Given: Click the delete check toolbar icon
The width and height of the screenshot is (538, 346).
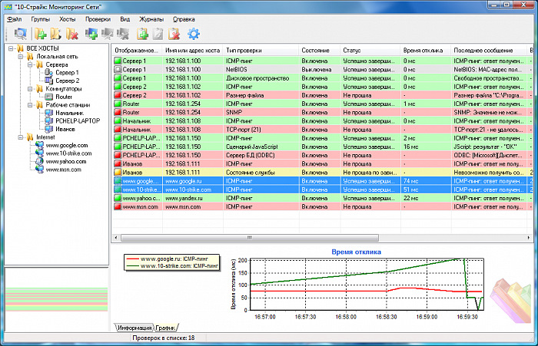Looking at the screenshot, I should tap(174, 33).
